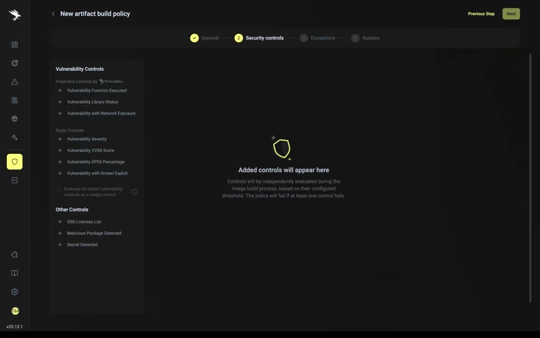Open the TBA user avatar
This screenshot has height=338, width=540.
[x=15, y=311]
